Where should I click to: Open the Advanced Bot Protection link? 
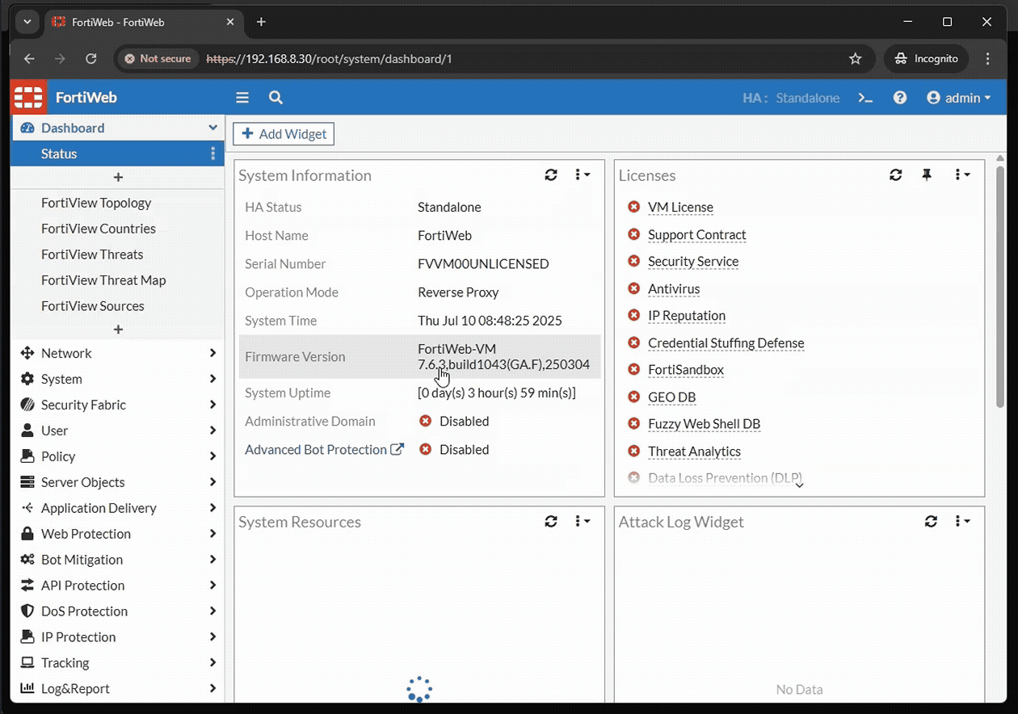(x=316, y=450)
